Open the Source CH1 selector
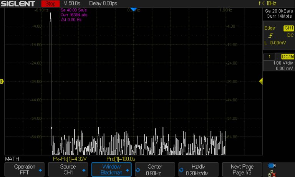295x177 pixels. pyautogui.click(x=68, y=169)
